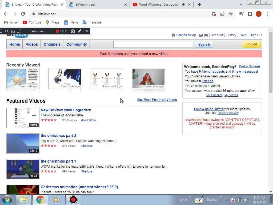
Task: Open the profile avatar B
Action: [x=259, y=14]
